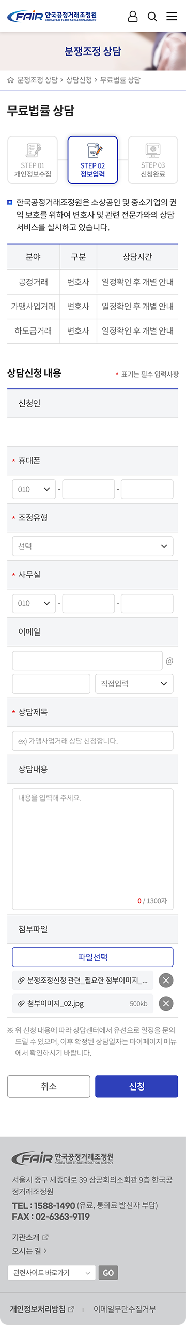Click the 상담내용 text area
This screenshot has width=186, height=1325.
point(92,849)
